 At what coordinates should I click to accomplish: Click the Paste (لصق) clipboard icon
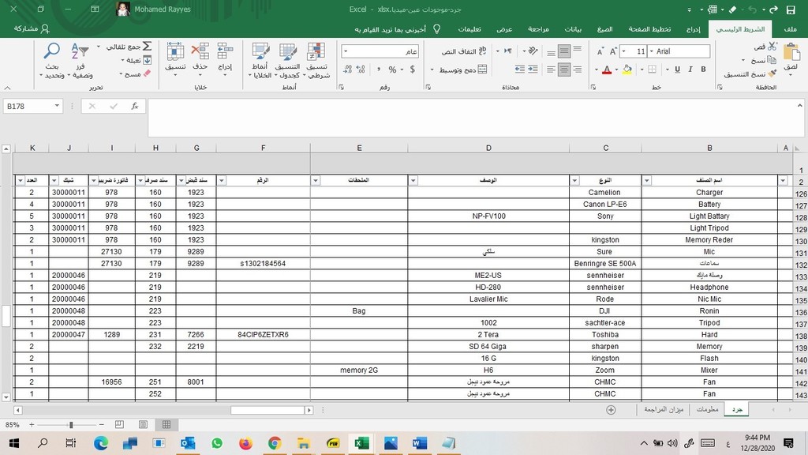coord(791,53)
